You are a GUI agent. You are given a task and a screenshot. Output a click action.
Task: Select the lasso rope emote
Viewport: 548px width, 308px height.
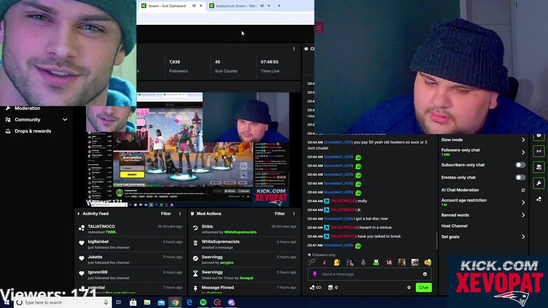[311, 263]
